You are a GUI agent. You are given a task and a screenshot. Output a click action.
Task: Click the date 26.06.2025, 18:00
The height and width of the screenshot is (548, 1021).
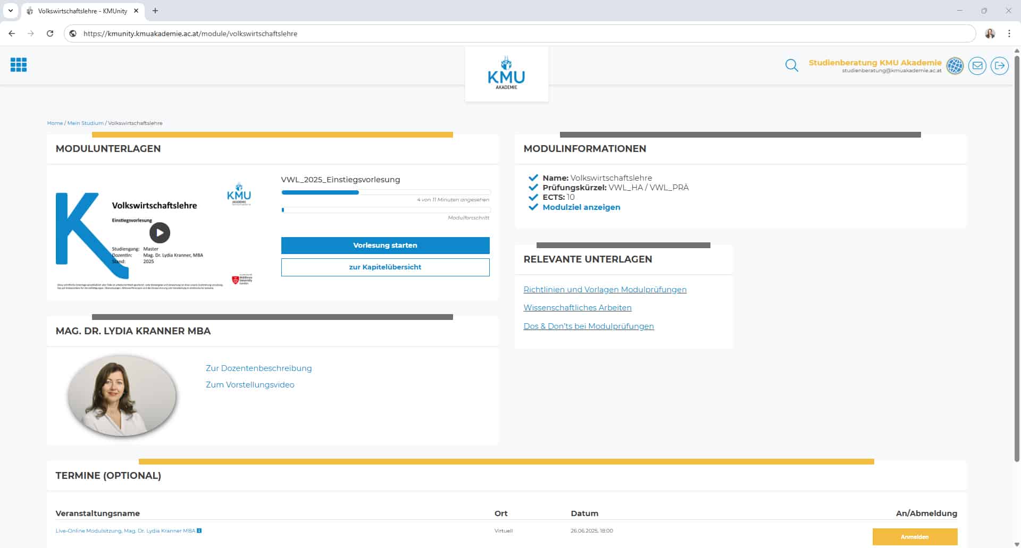pos(591,530)
